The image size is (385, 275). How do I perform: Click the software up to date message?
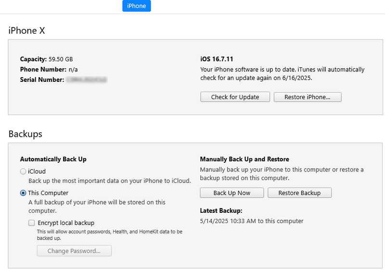282,74
